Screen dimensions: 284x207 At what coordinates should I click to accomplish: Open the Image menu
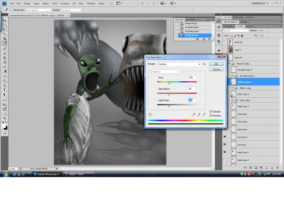pyautogui.click(x=27, y=3)
